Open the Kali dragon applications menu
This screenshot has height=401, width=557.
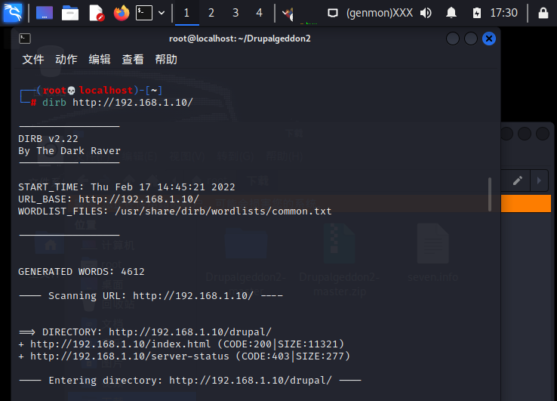(12, 13)
